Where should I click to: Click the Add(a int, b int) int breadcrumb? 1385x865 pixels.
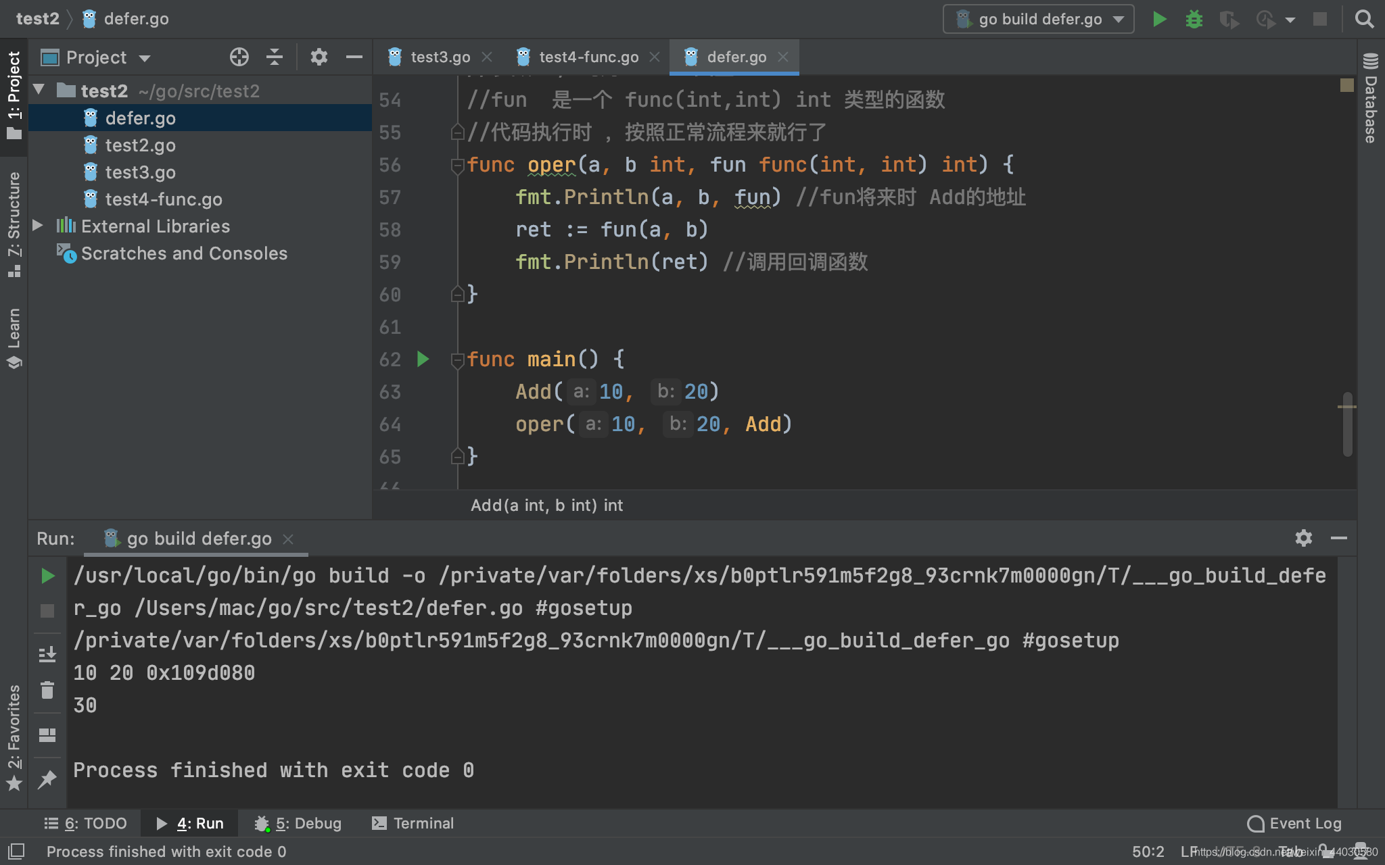click(547, 505)
